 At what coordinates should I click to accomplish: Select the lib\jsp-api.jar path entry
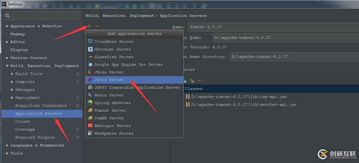(239, 97)
